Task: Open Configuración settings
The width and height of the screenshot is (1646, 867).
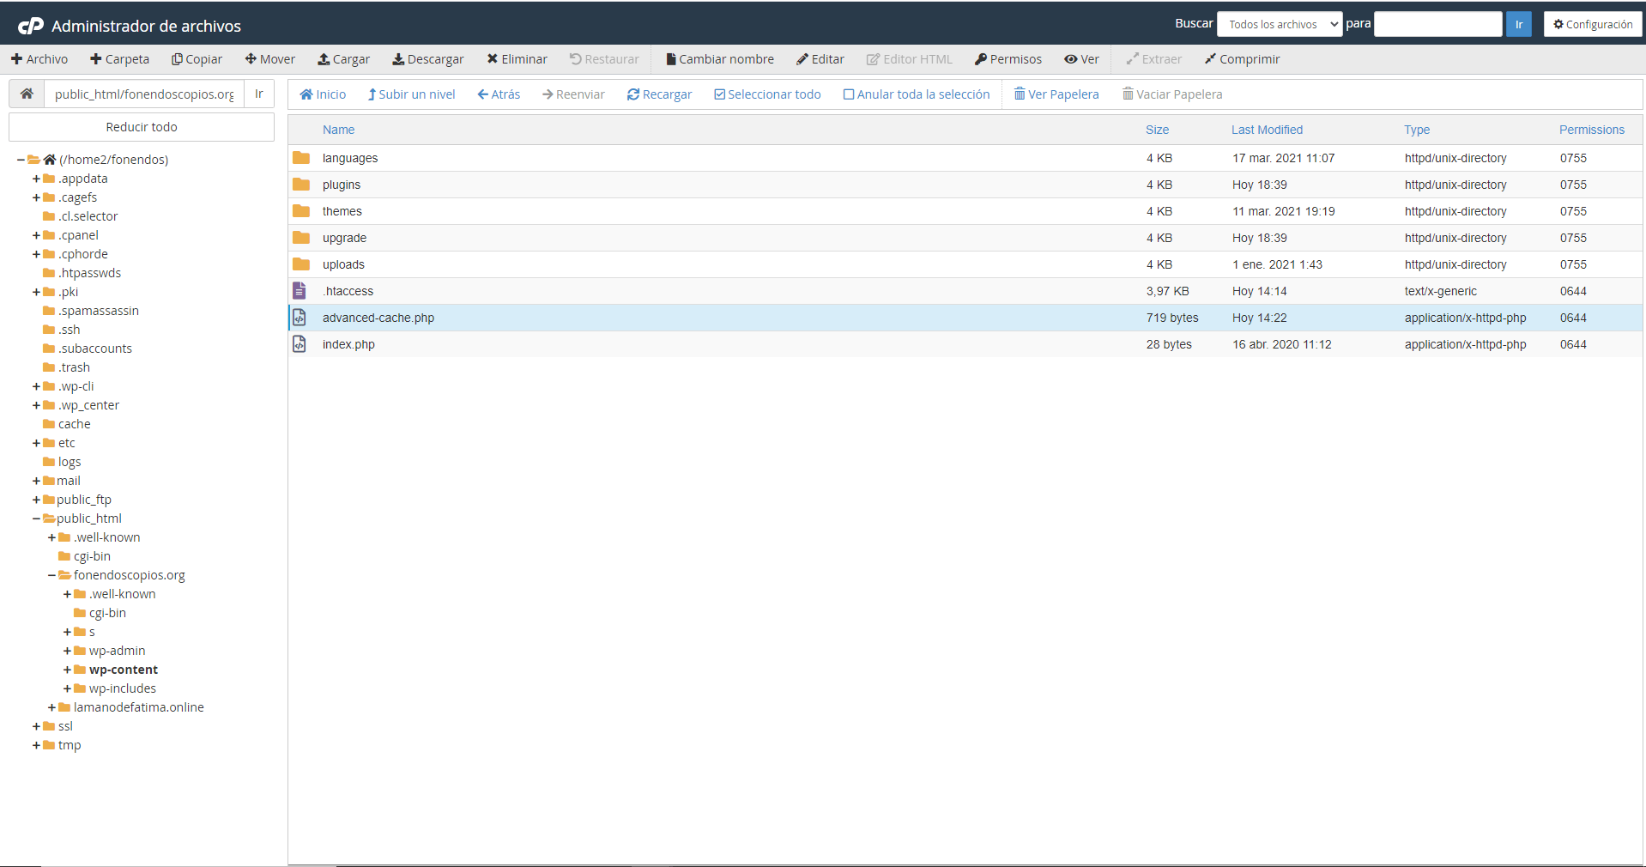Action: 1593,24
